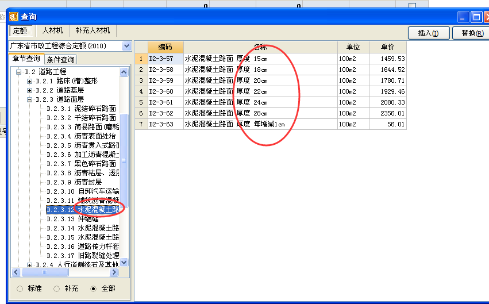
Task: Expand the D.2.2 道路基层 node
Action: [x=30, y=90]
